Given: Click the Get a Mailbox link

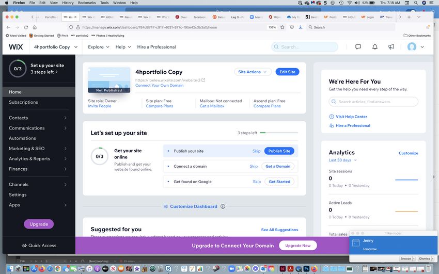Looking at the screenshot, I should [x=212, y=106].
